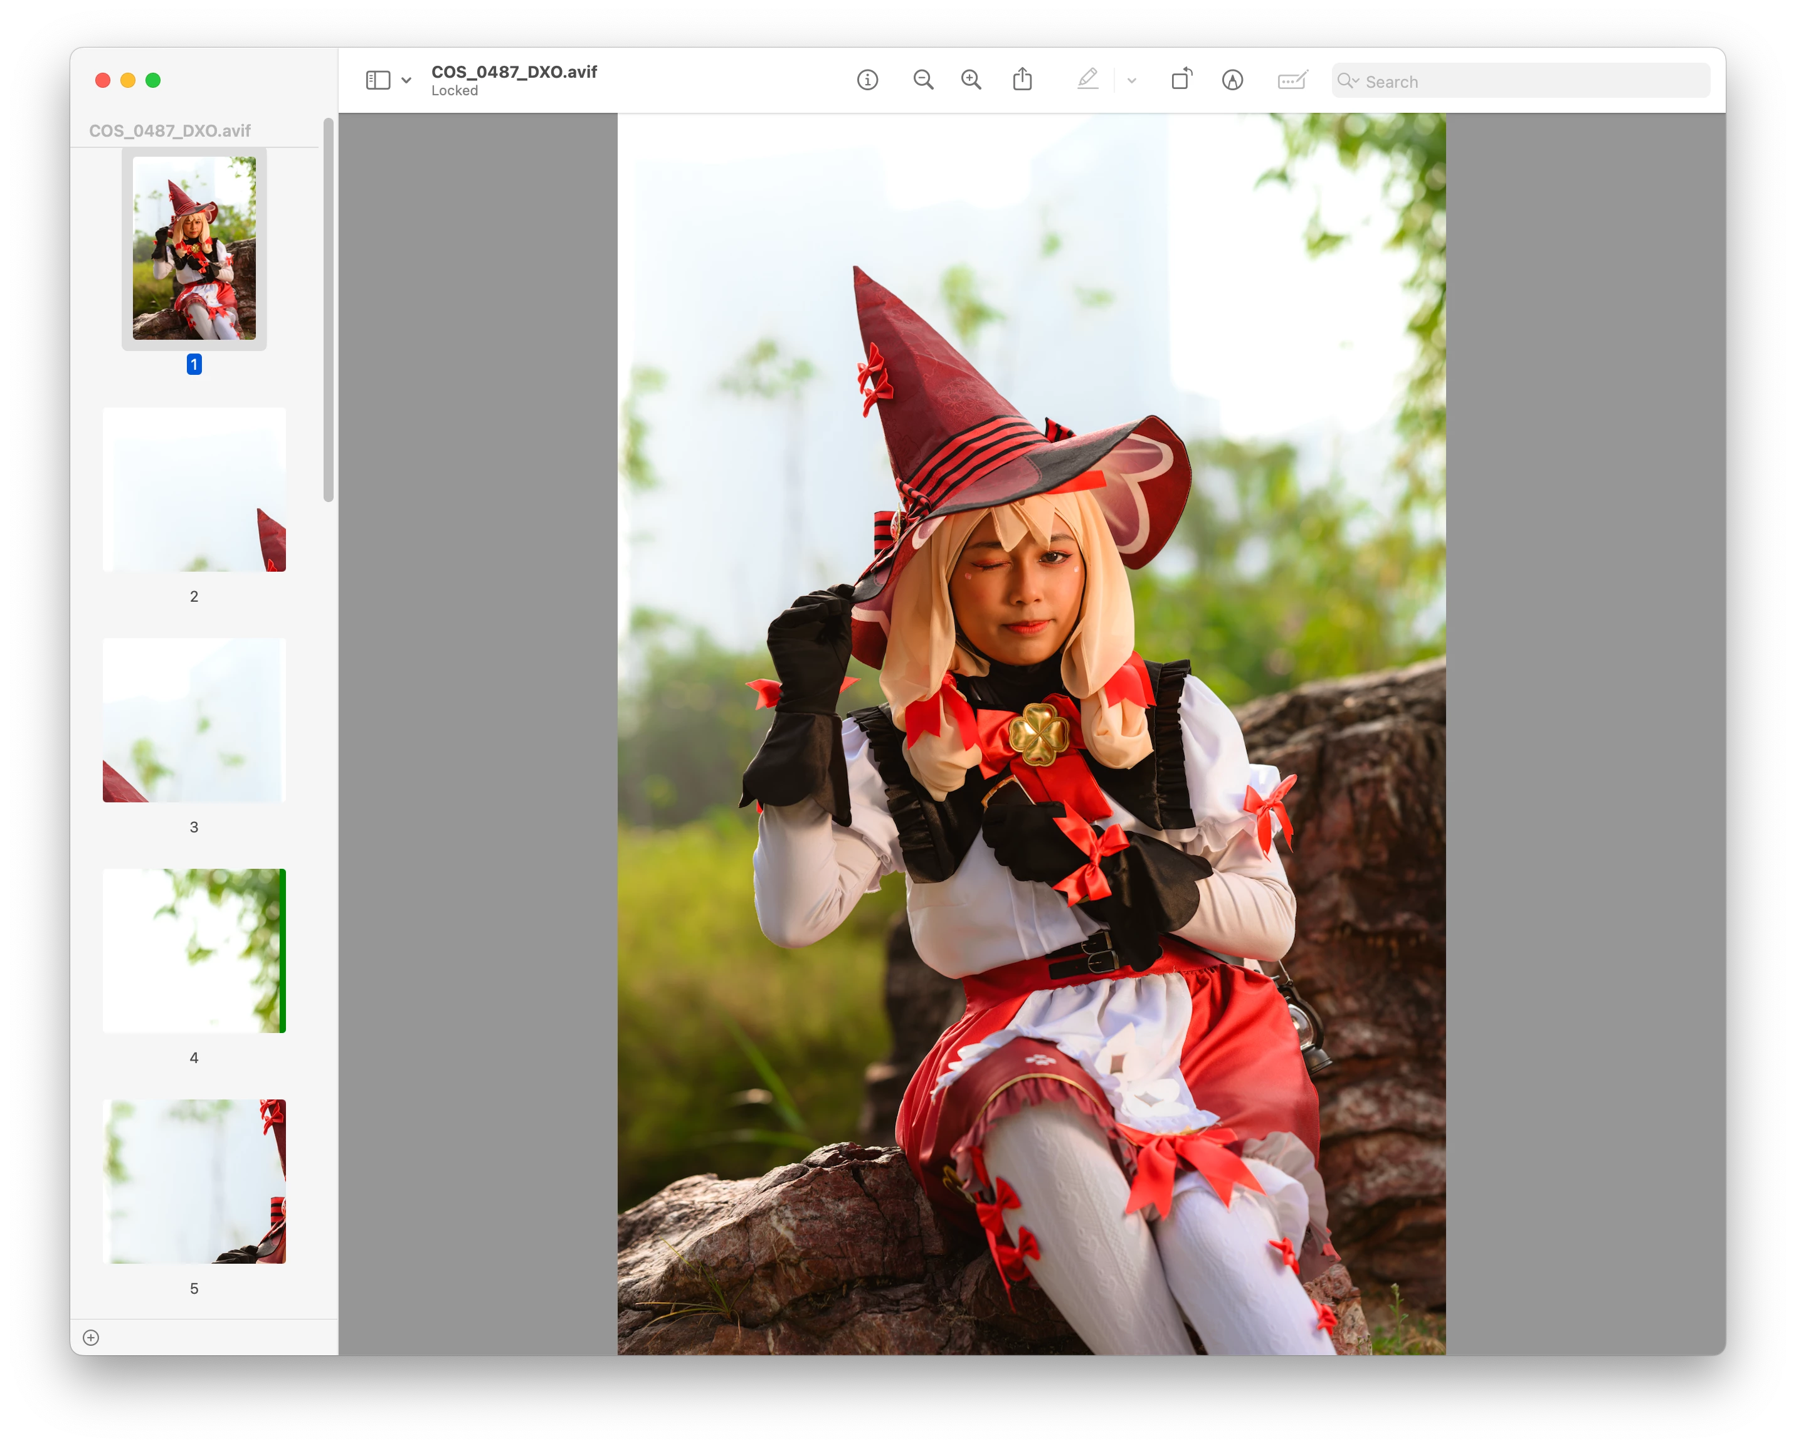The width and height of the screenshot is (1796, 1448).
Task: Click the COS_0487_DXO.avif window title
Action: point(514,71)
